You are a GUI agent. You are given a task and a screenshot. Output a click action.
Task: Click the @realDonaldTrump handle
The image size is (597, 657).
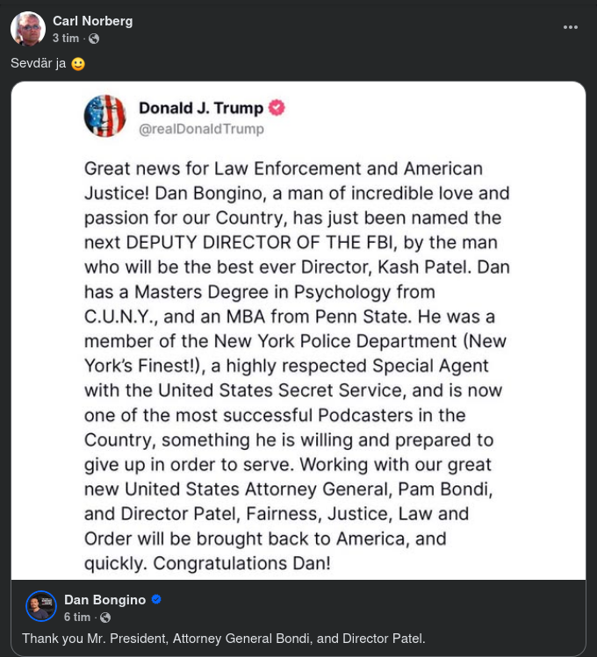(x=201, y=129)
